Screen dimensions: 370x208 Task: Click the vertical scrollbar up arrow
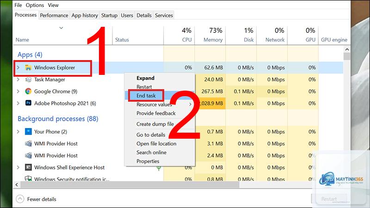[x=347, y=49]
